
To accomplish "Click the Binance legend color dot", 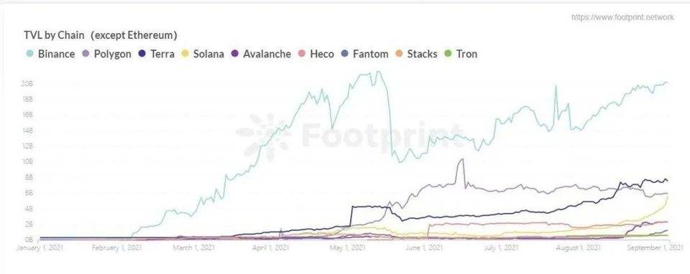I will click(x=30, y=54).
